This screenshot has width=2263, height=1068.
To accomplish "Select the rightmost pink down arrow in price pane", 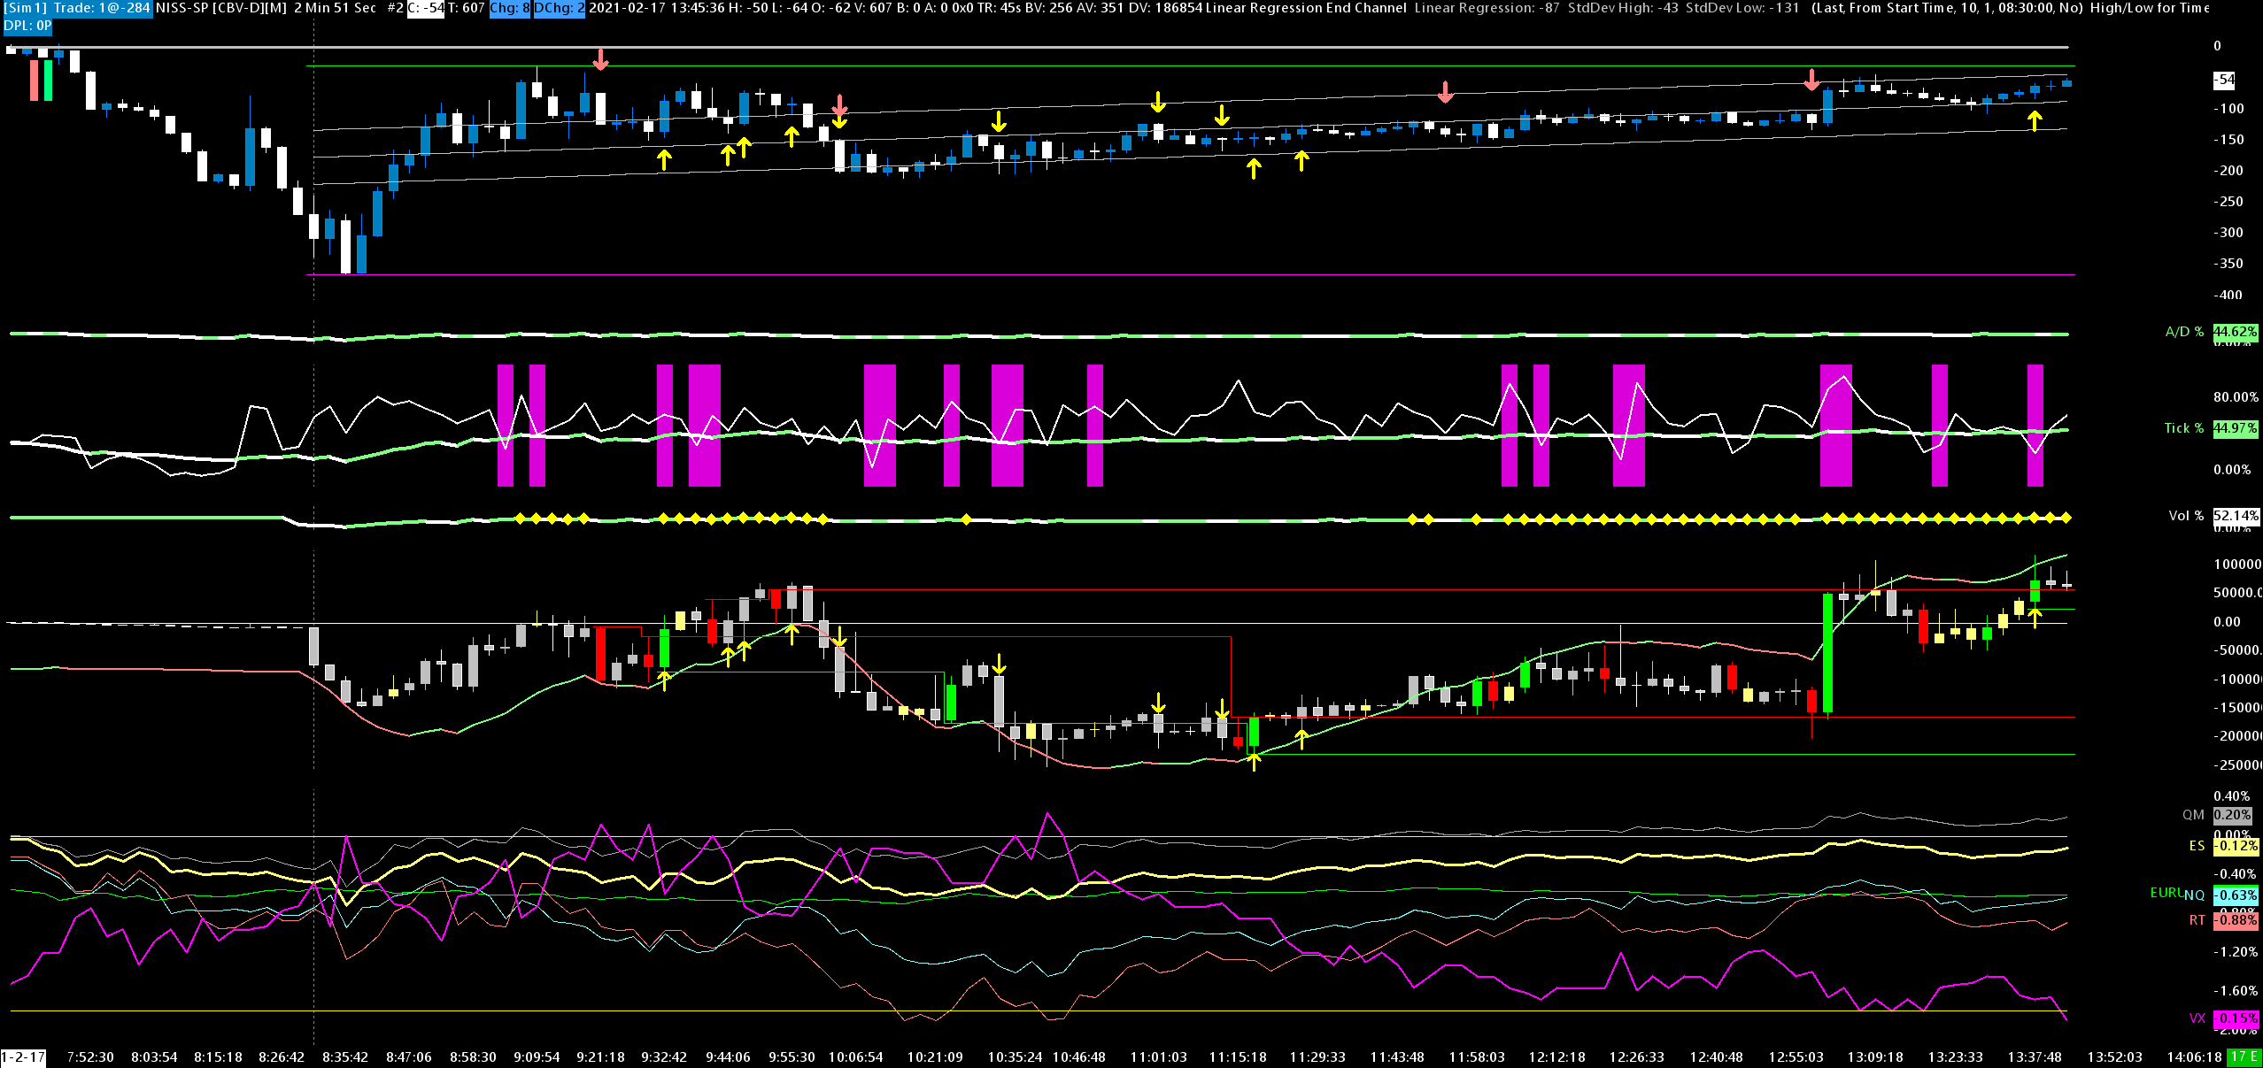I will [x=1811, y=80].
